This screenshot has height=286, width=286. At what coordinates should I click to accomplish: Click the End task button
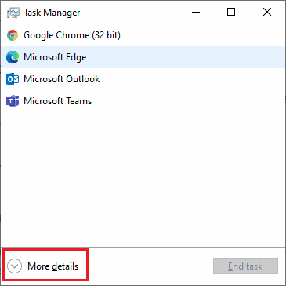tap(245, 266)
